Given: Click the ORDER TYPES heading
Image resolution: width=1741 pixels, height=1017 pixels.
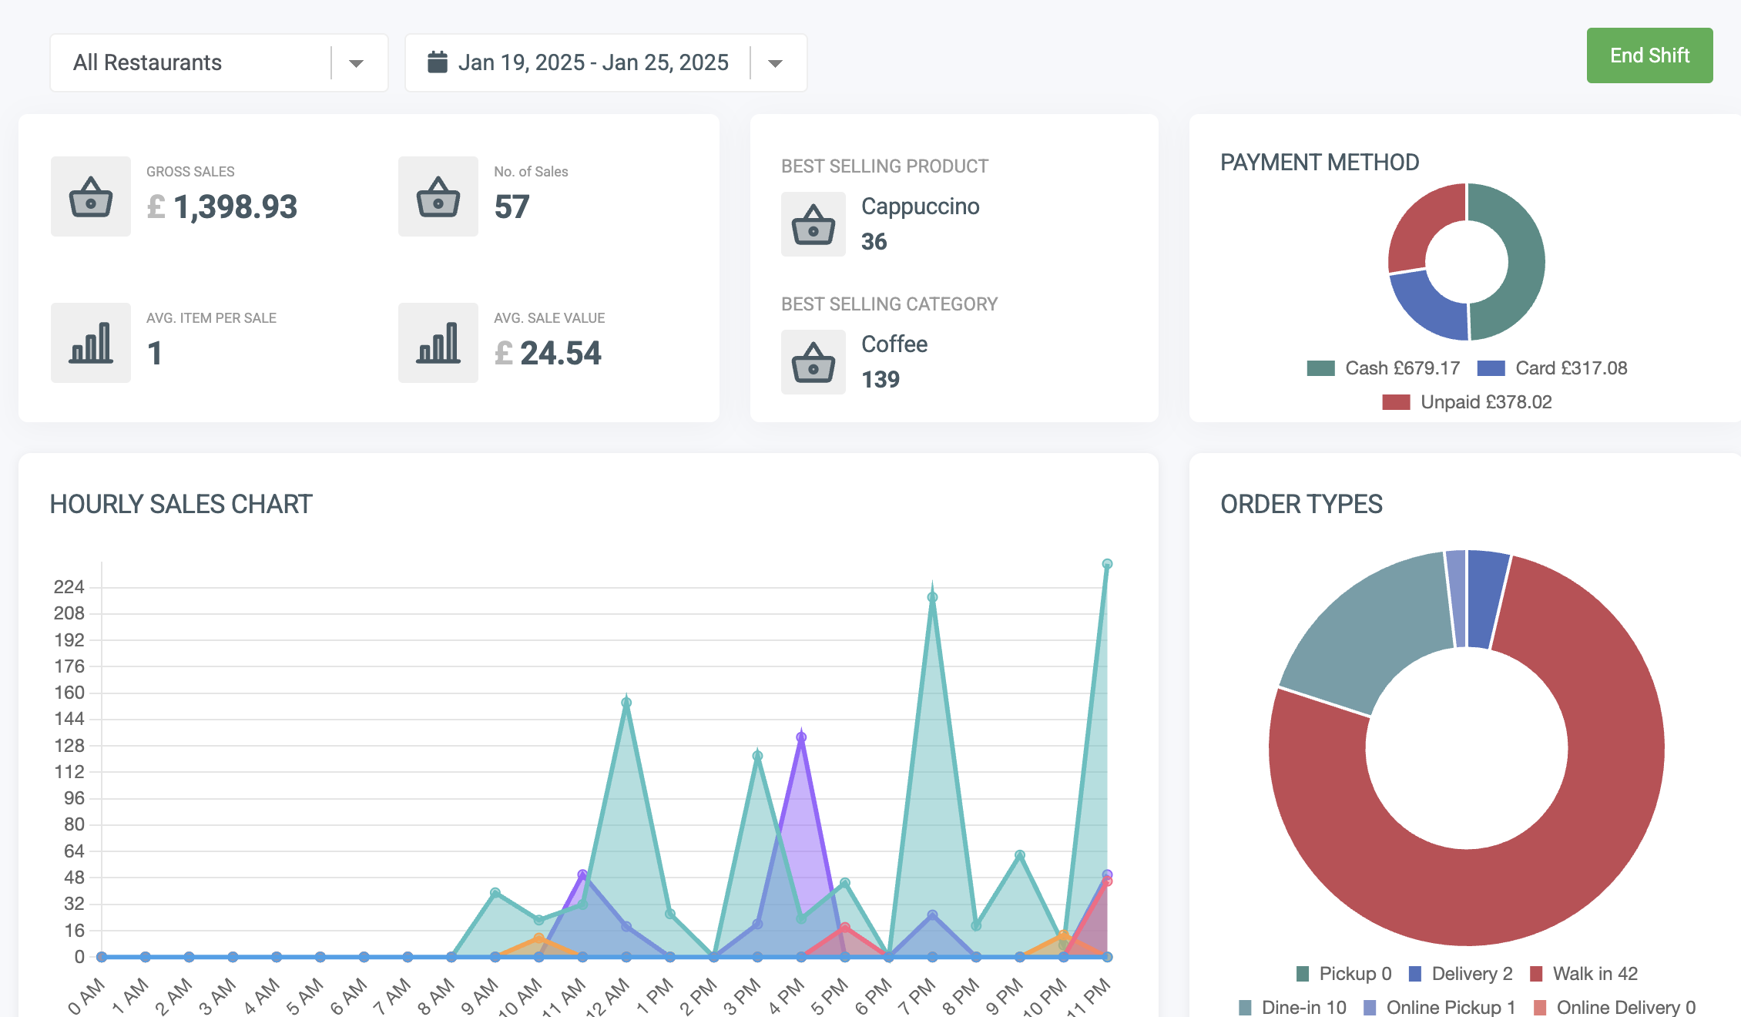Looking at the screenshot, I should tap(1301, 505).
